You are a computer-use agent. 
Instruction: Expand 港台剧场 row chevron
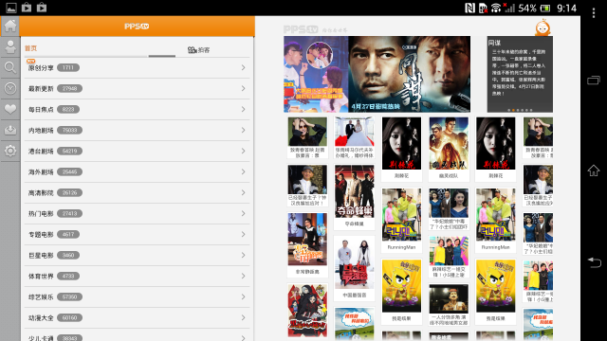(x=243, y=152)
